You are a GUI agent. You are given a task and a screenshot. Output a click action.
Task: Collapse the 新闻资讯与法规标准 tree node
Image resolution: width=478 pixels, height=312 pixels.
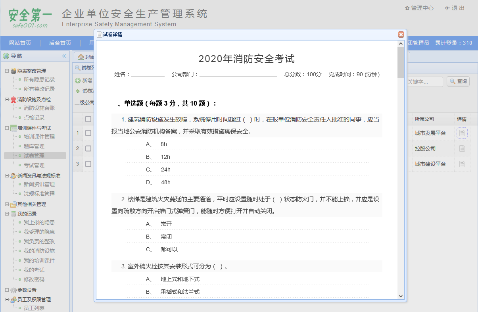pyautogui.click(x=7, y=176)
